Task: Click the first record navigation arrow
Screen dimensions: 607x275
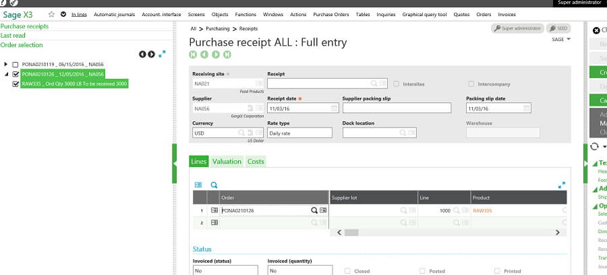Action: [193, 55]
